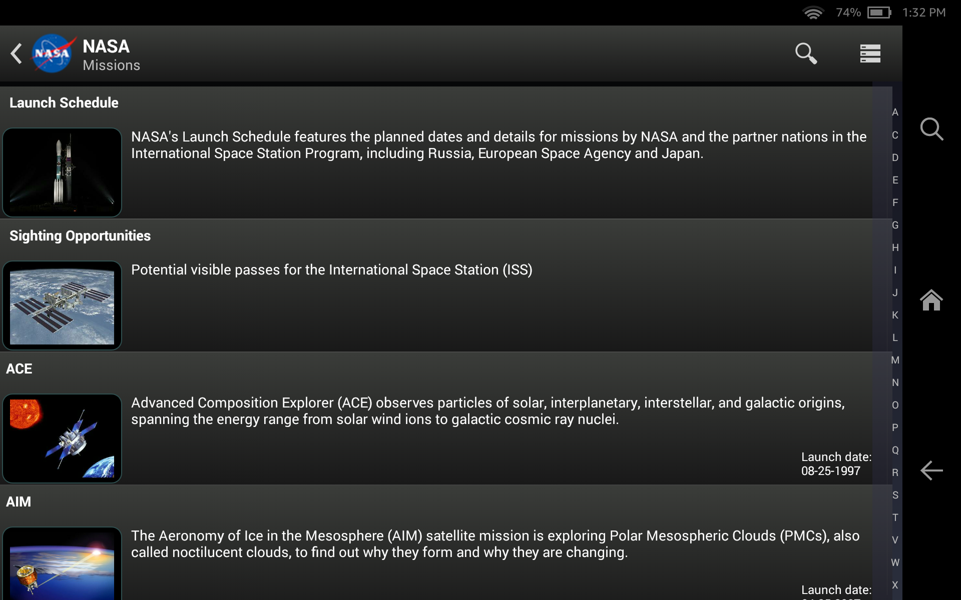The image size is (961, 600).
Task: Open search with the app bar magnifier
Action: click(x=806, y=53)
